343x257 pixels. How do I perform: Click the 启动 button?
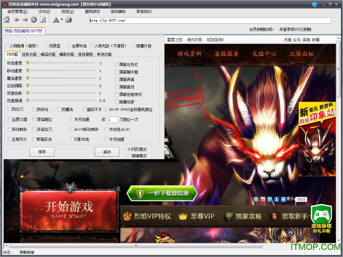tap(107, 152)
